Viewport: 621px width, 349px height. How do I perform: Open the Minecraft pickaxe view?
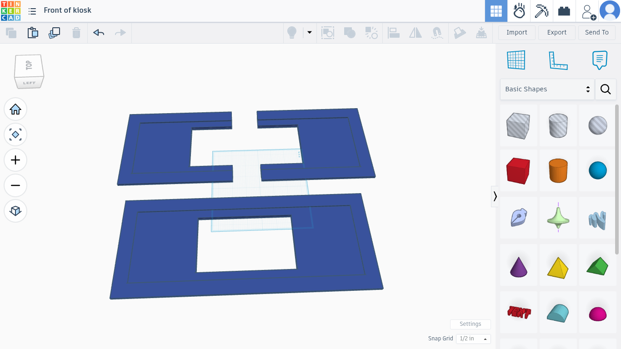coord(541,11)
